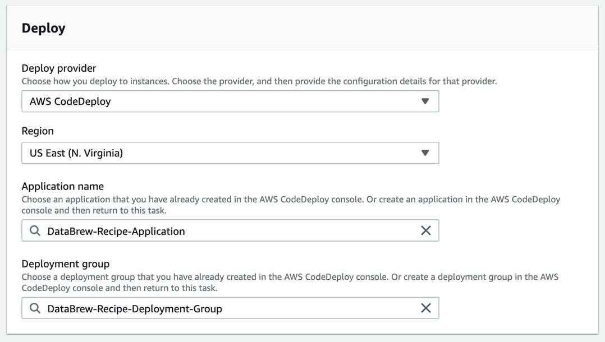
Task: Select the AWS CodeDeploy value text
Action: click(x=70, y=101)
